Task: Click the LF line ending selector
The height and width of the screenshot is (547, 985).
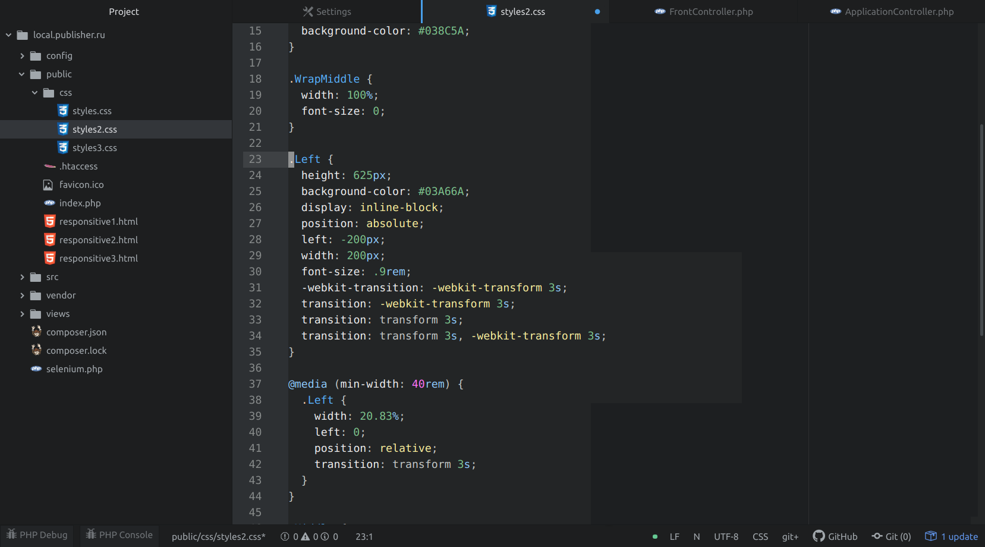Action: (674, 536)
